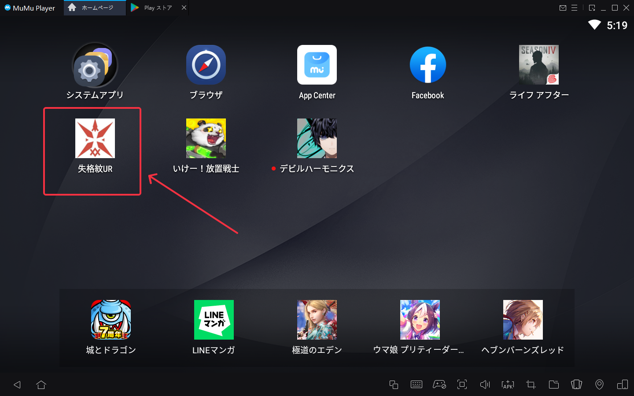Click the multi-window layout icon
Viewport: 634px width, 396px height.
tap(623, 385)
